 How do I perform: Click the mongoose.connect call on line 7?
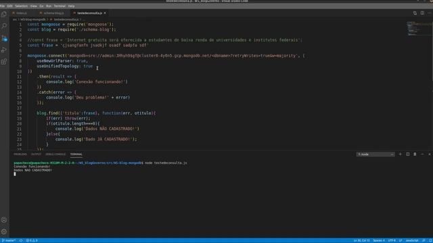(x=47, y=55)
